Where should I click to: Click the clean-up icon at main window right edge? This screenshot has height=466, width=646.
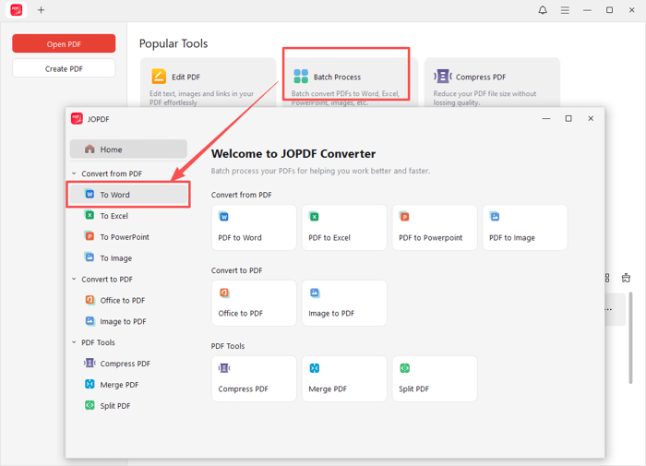tap(626, 278)
